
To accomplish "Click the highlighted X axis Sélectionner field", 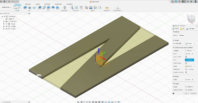I will pyautogui.click(x=189, y=60).
